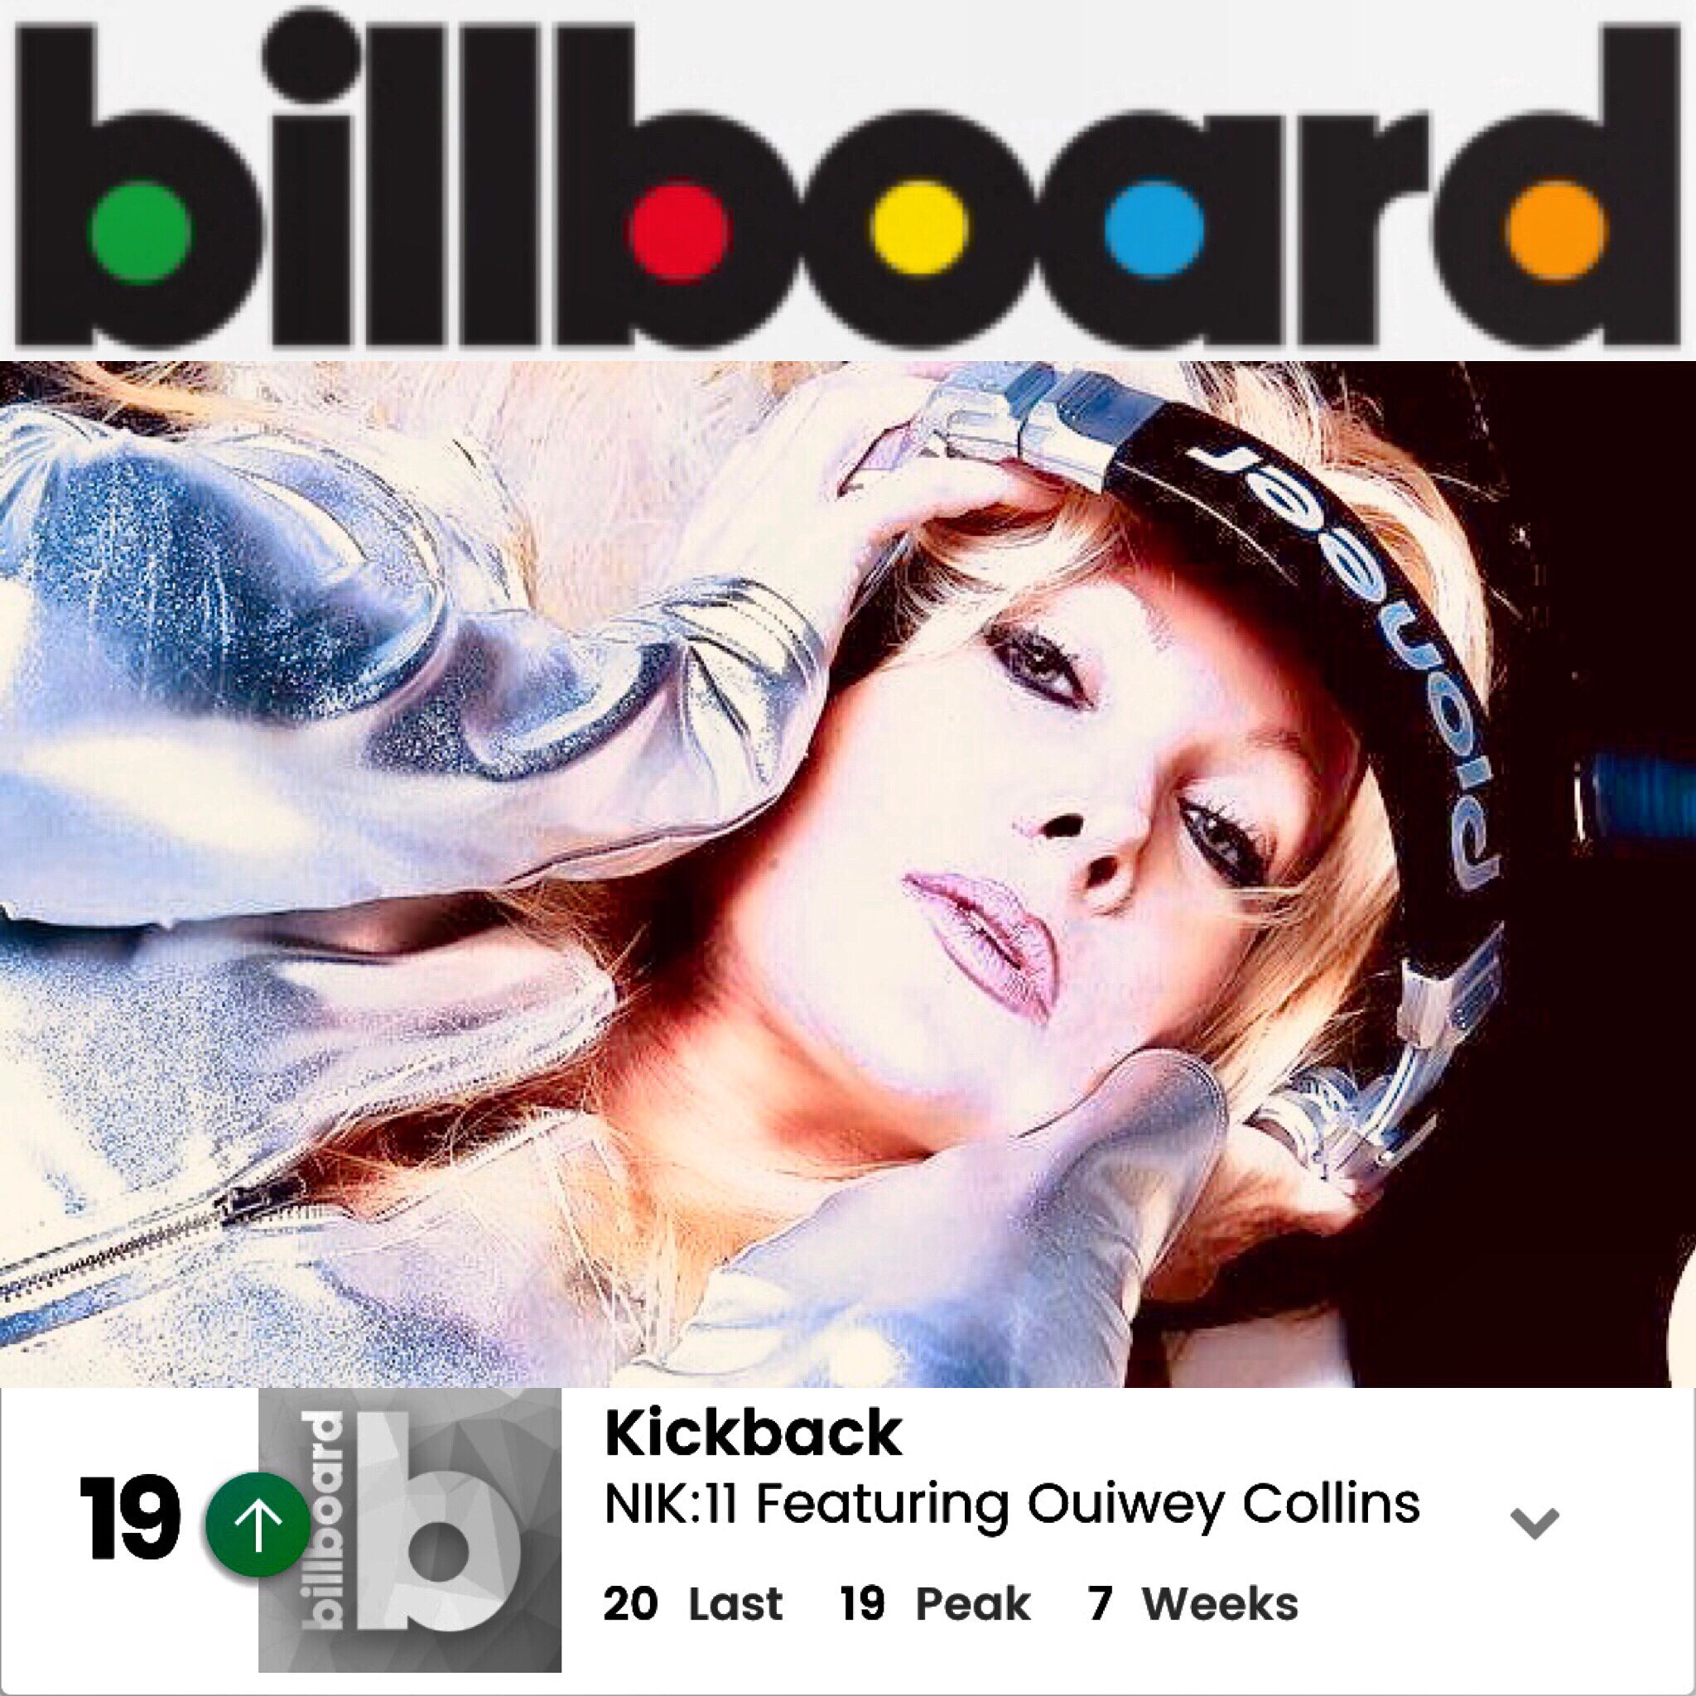This screenshot has width=1696, height=1696.
Task: Click the 19 Peak position stat
Action: tap(936, 1605)
